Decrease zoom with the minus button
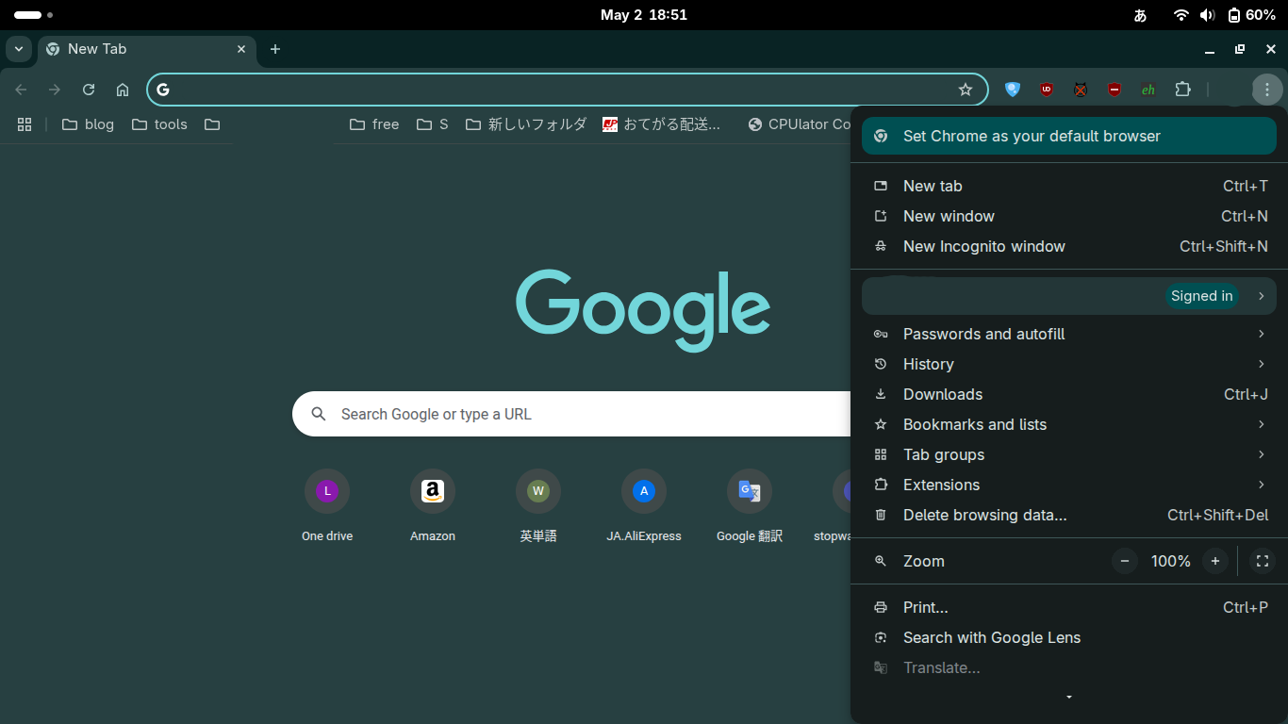This screenshot has height=724, width=1288. [x=1125, y=561]
